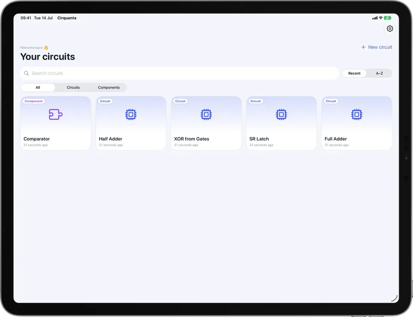Screen dimensions: 413x317
Task: Click the Half Adder chip icon
Action: point(131,114)
